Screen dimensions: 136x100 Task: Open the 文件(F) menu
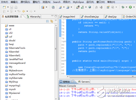(x=4, y=2)
